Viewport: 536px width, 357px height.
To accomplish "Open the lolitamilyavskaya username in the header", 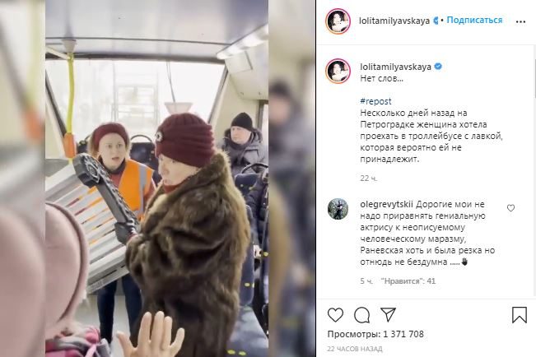I will 394,21.
